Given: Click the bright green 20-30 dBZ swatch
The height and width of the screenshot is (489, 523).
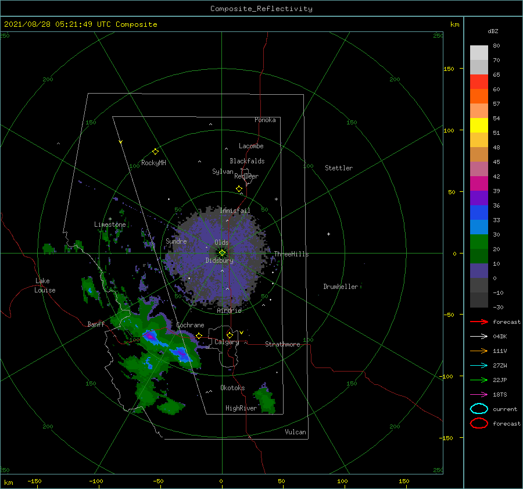Looking at the screenshot, I should [479, 242].
